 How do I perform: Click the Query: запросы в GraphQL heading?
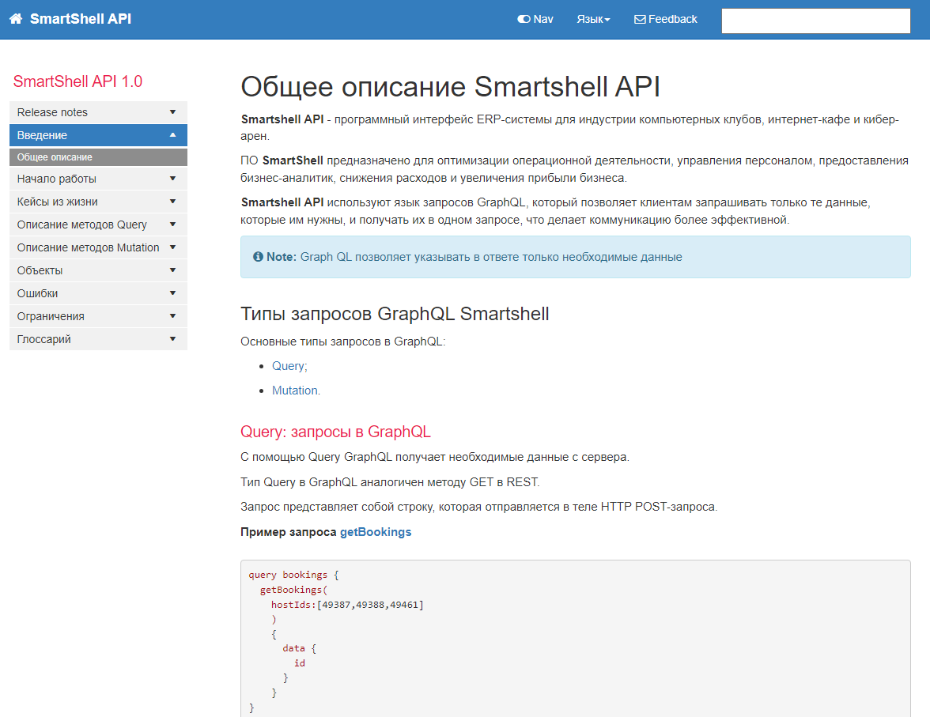tap(335, 432)
